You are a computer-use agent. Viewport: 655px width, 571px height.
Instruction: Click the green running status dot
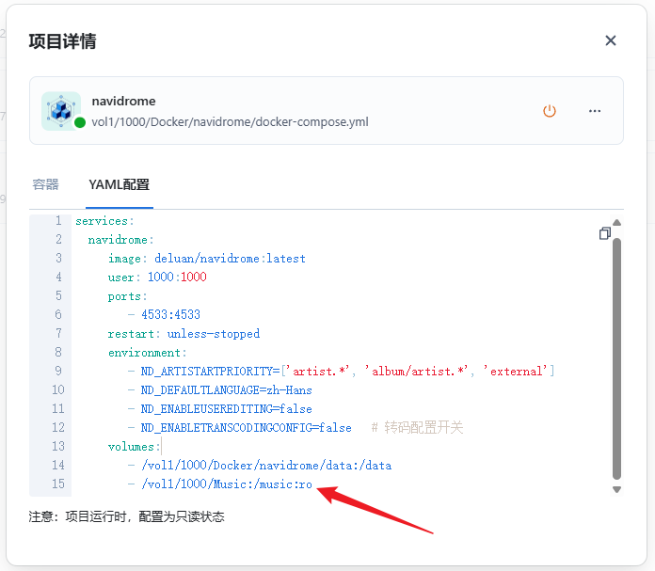tap(80, 122)
